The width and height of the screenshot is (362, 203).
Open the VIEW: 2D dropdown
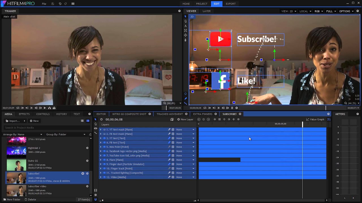[289, 11]
